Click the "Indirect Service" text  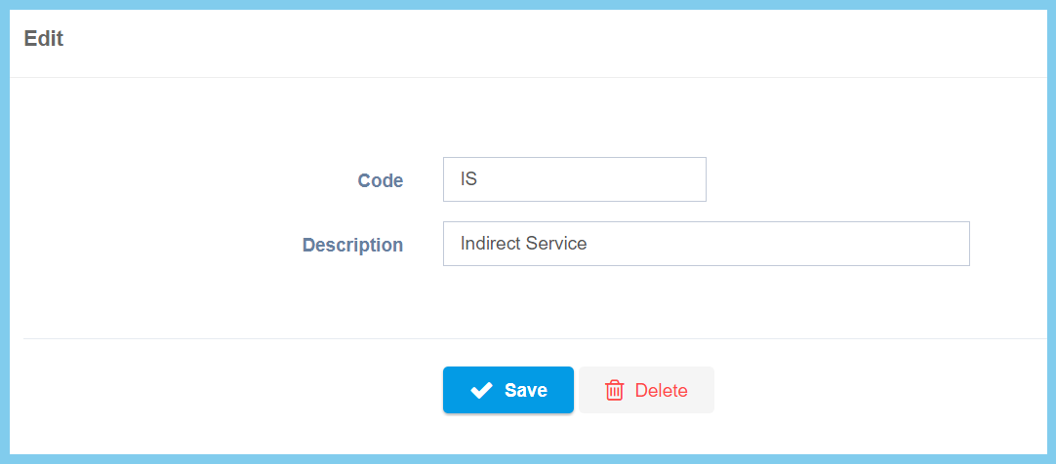[x=523, y=244]
